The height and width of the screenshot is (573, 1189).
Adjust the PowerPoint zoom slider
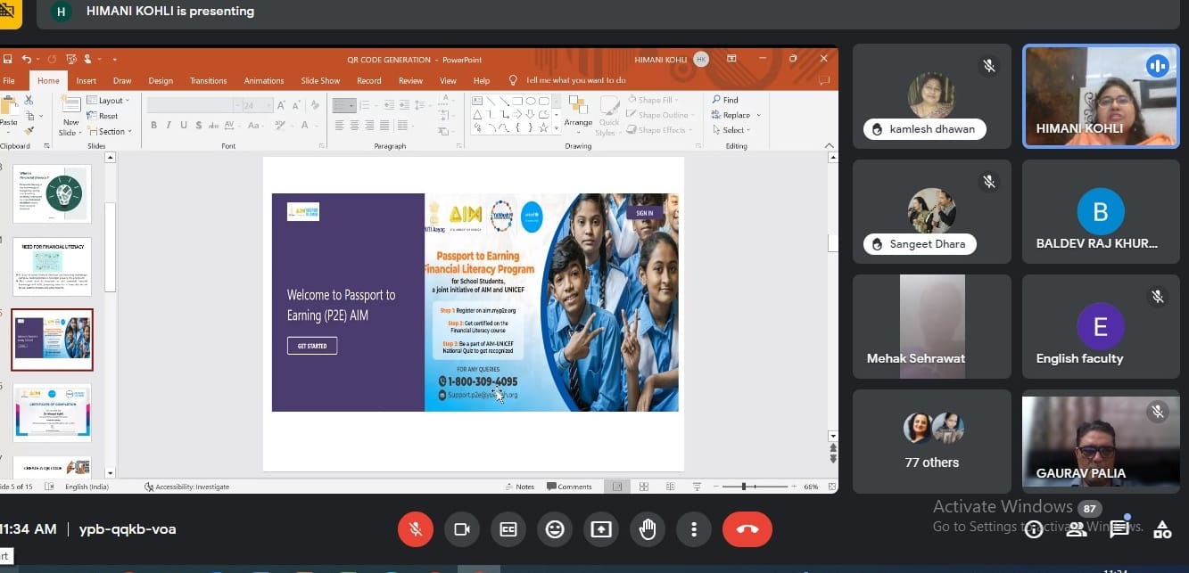[744, 487]
